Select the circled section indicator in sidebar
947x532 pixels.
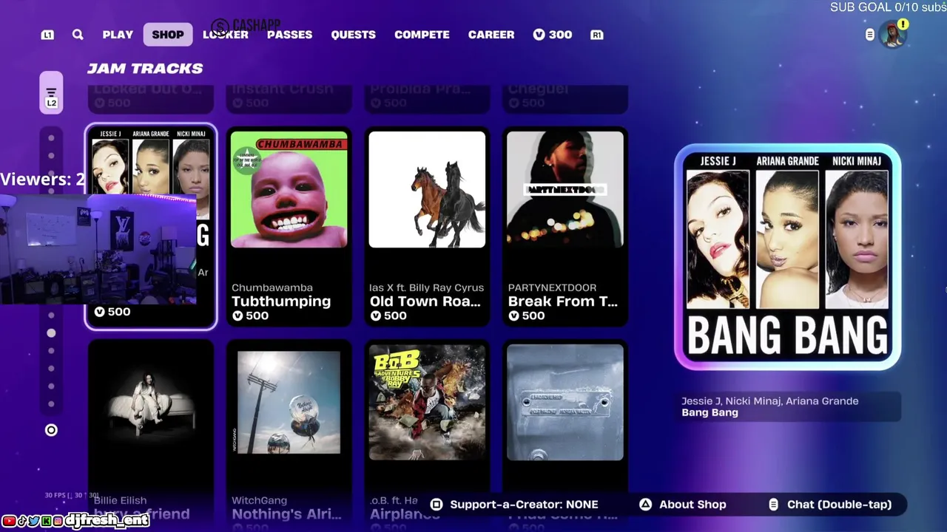click(x=51, y=430)
